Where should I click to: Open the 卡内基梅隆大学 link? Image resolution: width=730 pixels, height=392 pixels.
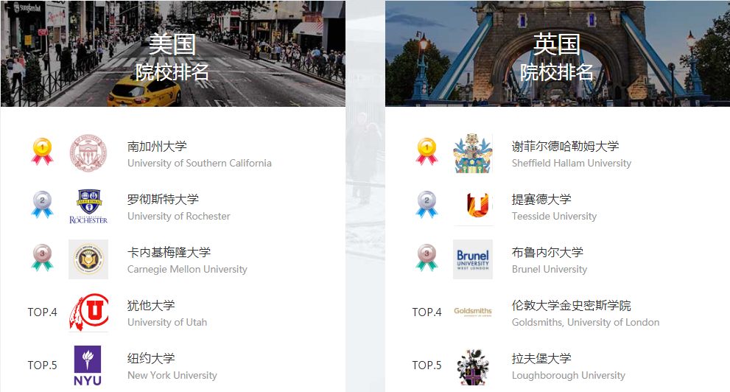169,252
